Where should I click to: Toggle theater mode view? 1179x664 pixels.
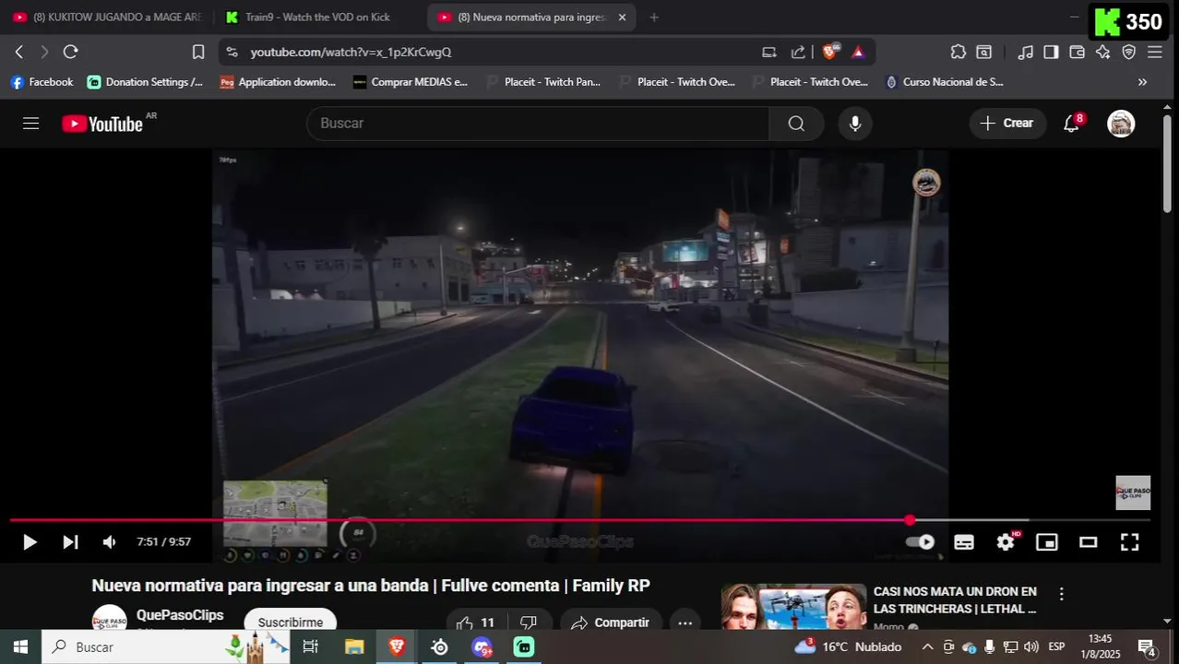point(1089,542)
